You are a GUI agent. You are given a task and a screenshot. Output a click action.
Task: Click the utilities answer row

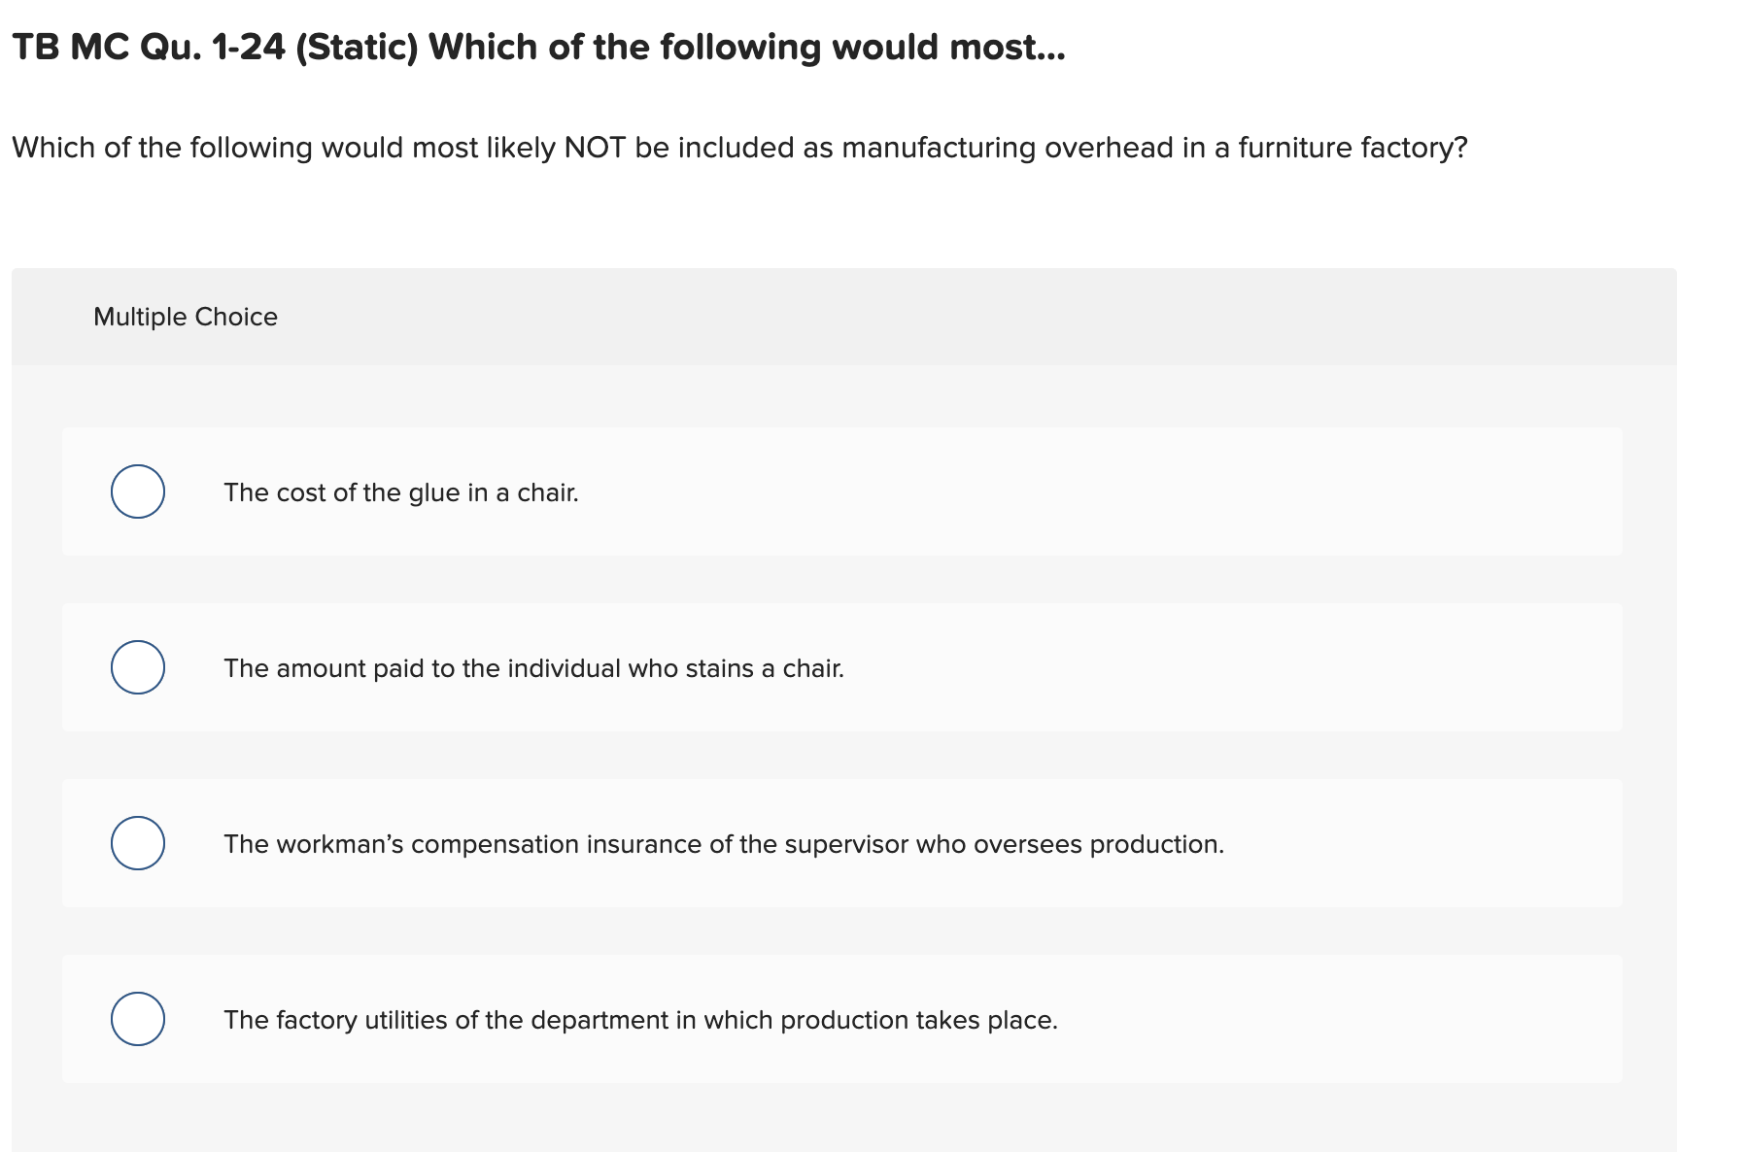tap(841, 1019)
